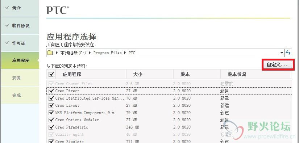Viewport: 299px width, 143px height.
Task: Click 246 MB size value
Action: pyautogui.click(x=133, y=127)
